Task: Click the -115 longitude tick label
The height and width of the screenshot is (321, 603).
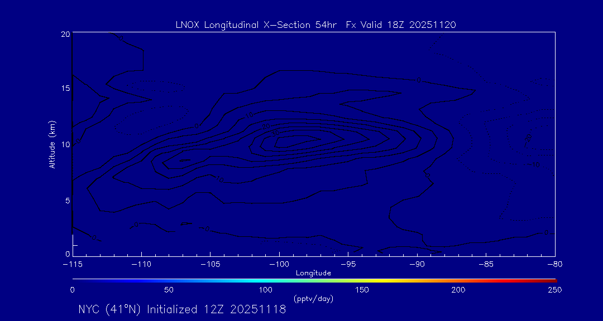Action: pos(73,264)
